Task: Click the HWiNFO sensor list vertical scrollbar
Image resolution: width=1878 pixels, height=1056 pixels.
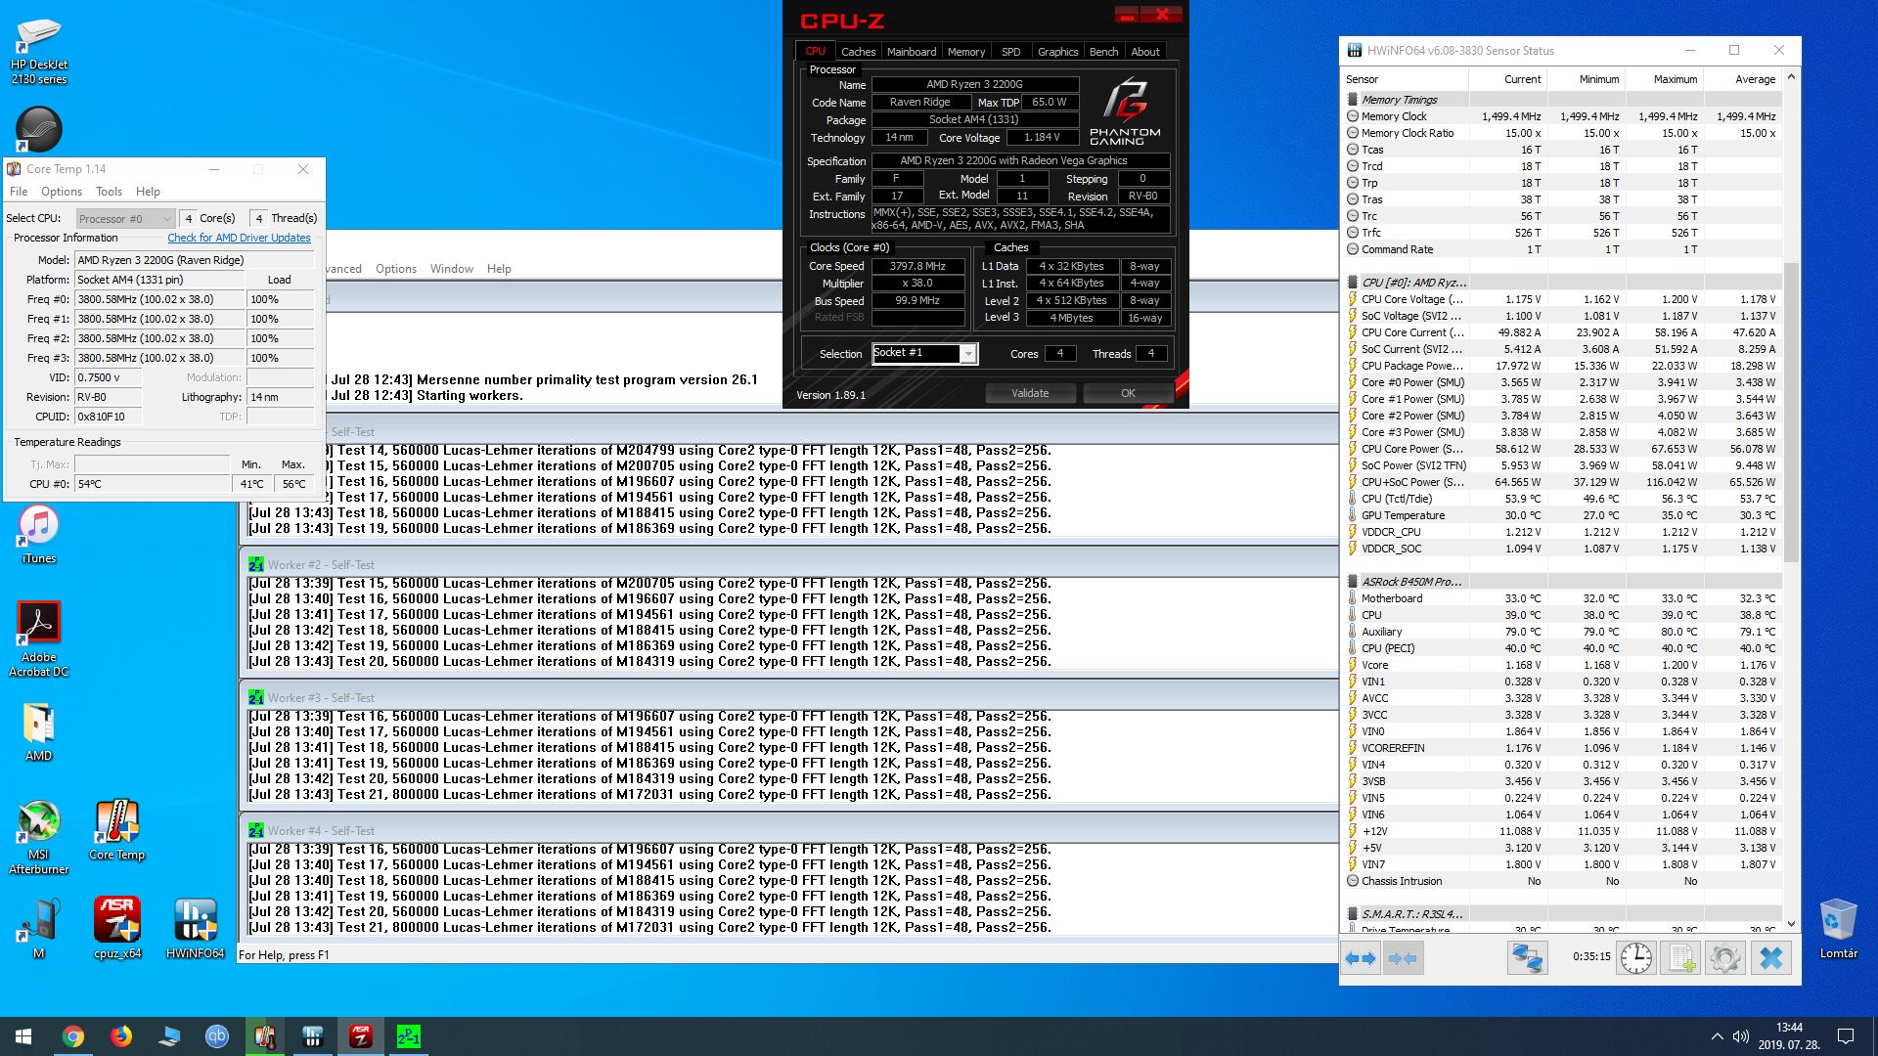Action: pos(1791,411)
